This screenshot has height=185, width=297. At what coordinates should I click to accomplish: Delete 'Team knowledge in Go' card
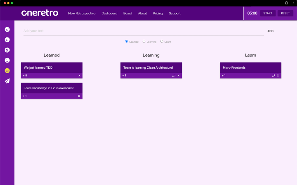[79, 96]
